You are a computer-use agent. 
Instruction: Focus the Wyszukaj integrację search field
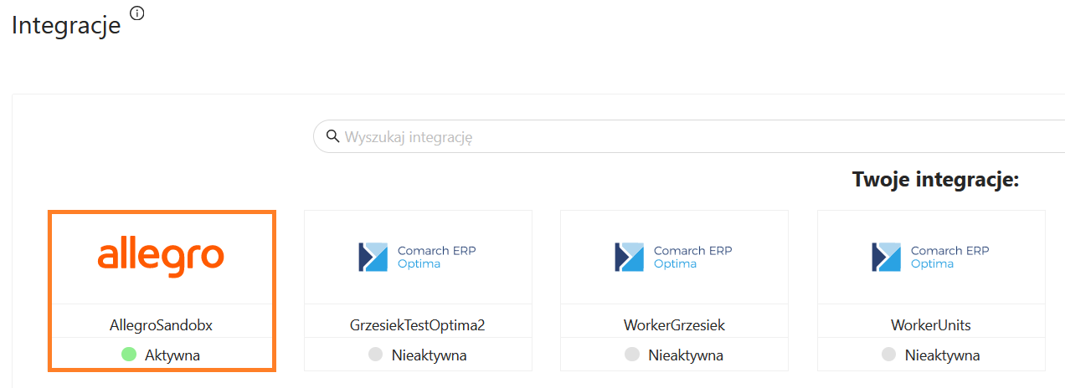point(670,136)
